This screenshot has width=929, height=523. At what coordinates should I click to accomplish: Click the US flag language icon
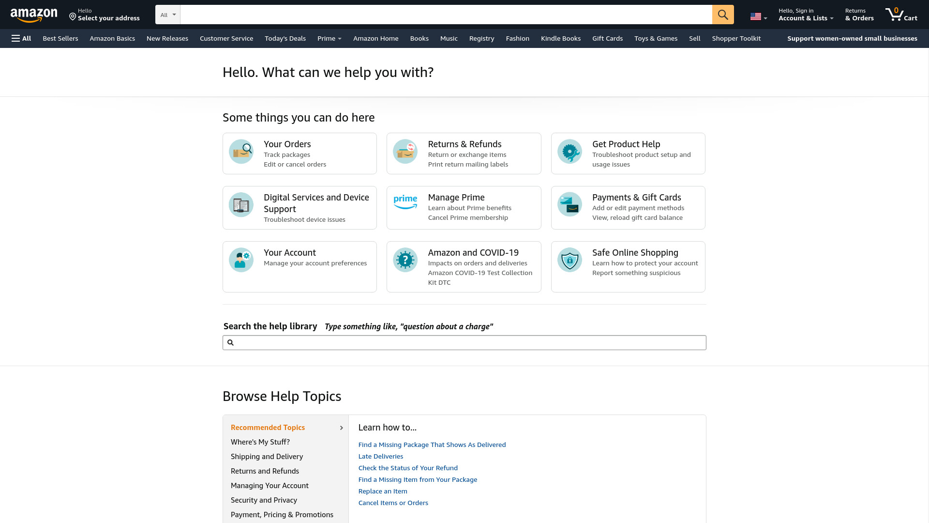(755, 16)
